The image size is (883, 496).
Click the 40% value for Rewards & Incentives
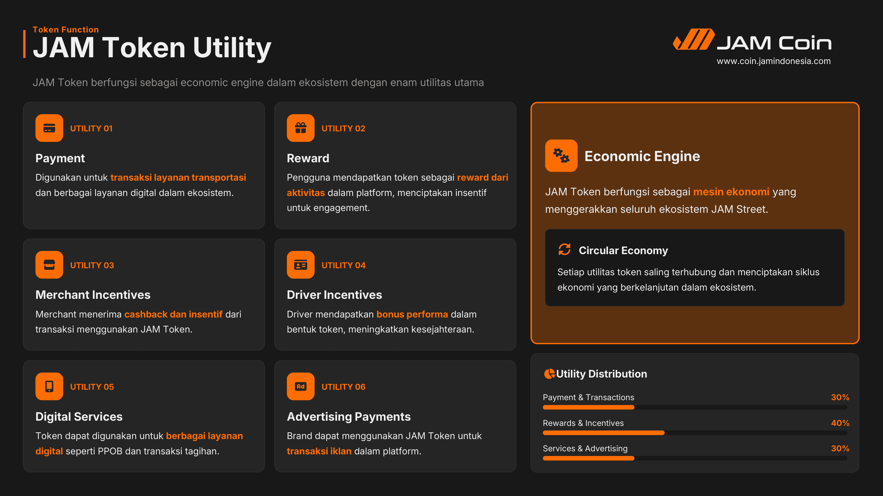pos(840,423)
